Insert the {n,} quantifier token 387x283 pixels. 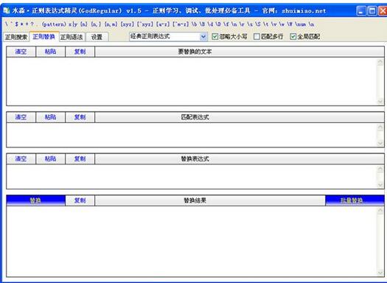[96, 24]
